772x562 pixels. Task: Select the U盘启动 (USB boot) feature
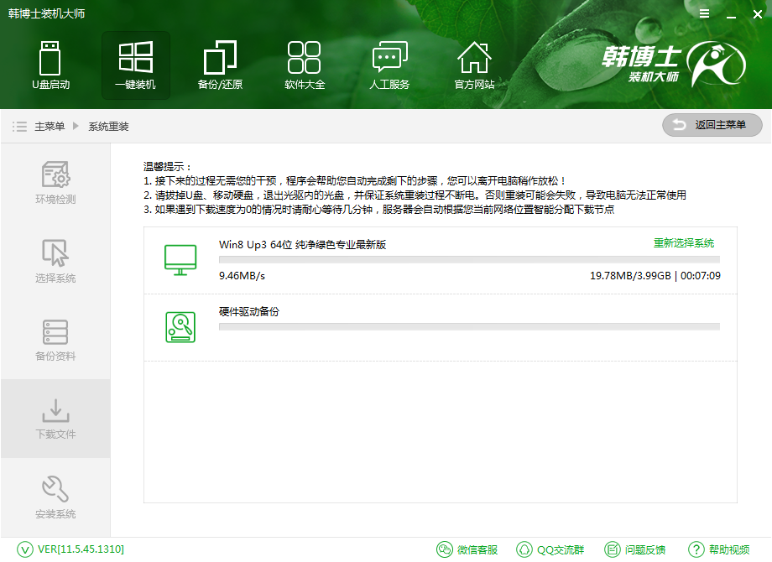pos(50,65)
